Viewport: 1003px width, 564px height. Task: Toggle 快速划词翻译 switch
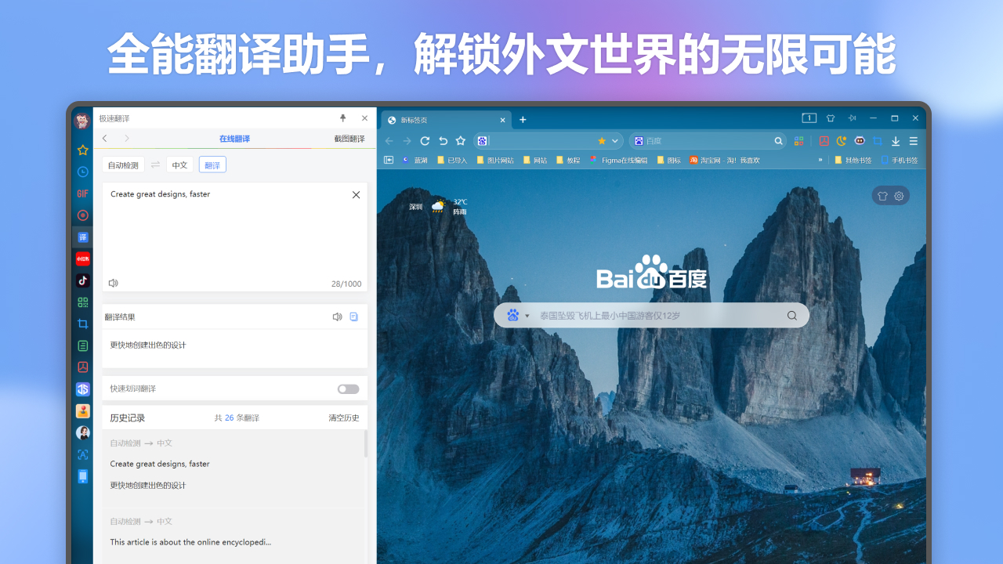(x=346, y=389)
